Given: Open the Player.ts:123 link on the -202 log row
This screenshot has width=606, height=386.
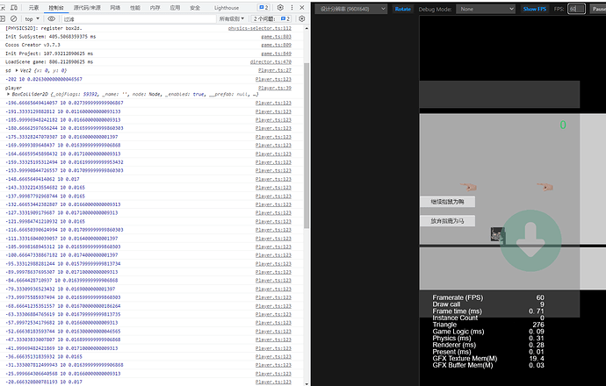Looking at the screenshot, I should [x=273, y=79].
